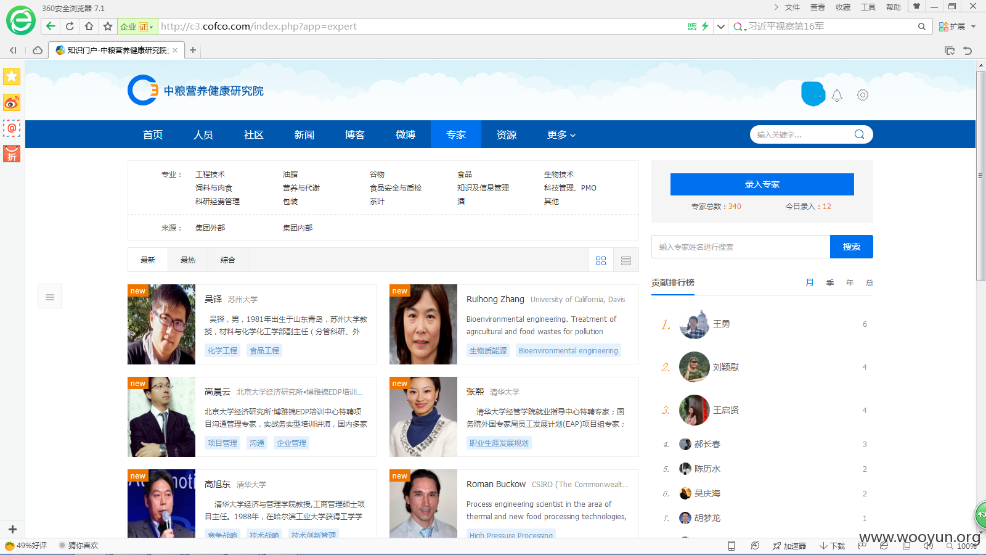Go back with the browser back arrow
The image size is (986, 555).
(51, 26)
